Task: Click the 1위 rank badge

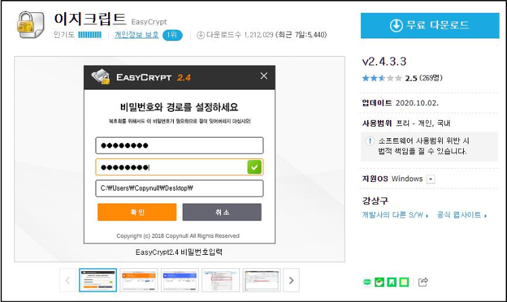Action: tap(172, 35)
